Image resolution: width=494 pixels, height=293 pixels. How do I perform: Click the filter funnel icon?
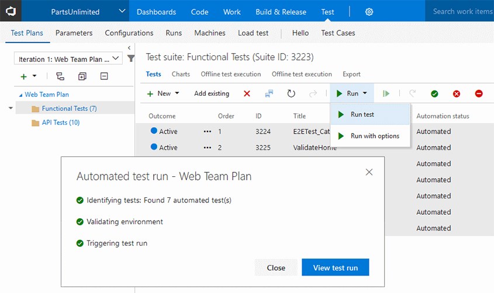(x=131, y=58)
